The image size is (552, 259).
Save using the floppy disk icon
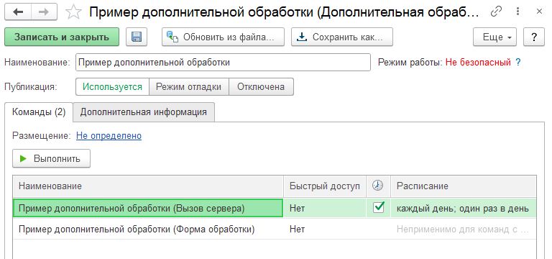[x=137, y=37]
